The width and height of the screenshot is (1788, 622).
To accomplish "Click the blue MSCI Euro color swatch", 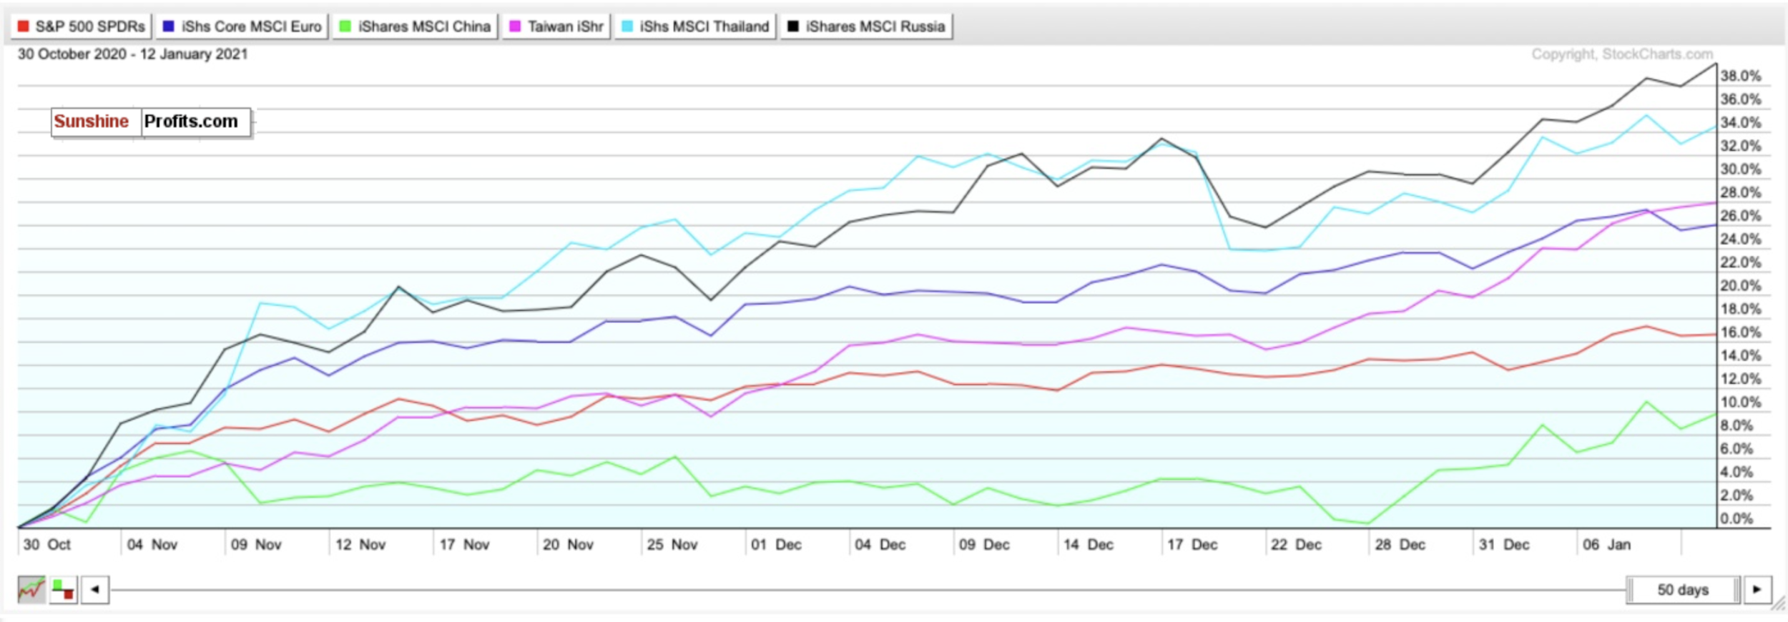I will [x=169, y=26].
